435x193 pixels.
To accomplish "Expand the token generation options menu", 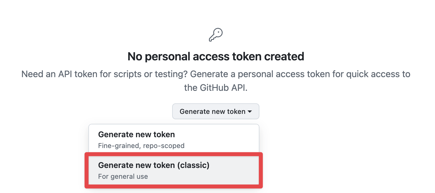I will click(216, 111).
